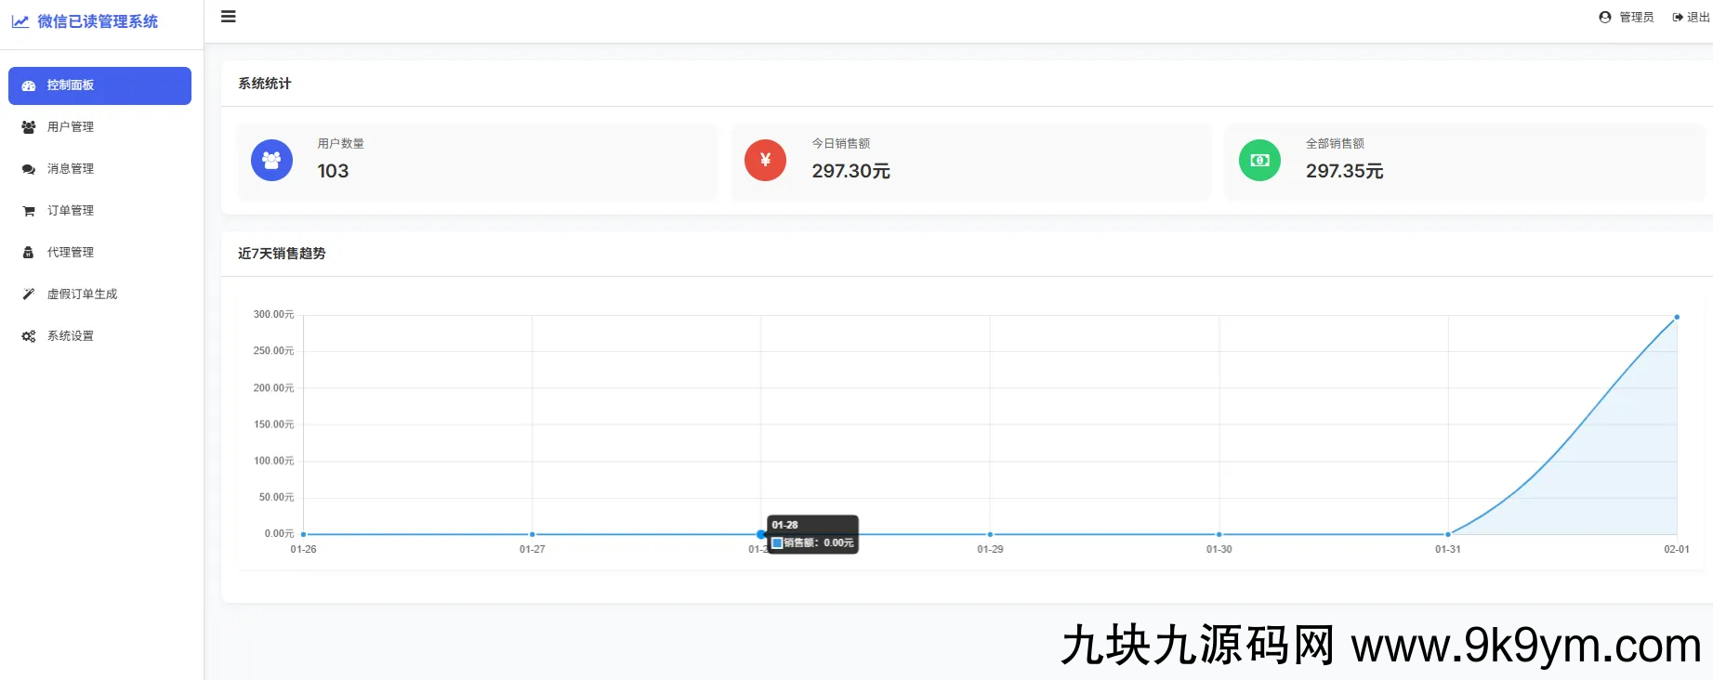
Task: Click the magic wand fake order icon
Action: pyautogui.click(x=29, y=294)
